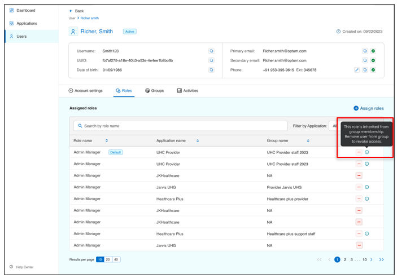Screen dimensions: 397x278
Task: Click the back arrow icon
Action: 71,11
